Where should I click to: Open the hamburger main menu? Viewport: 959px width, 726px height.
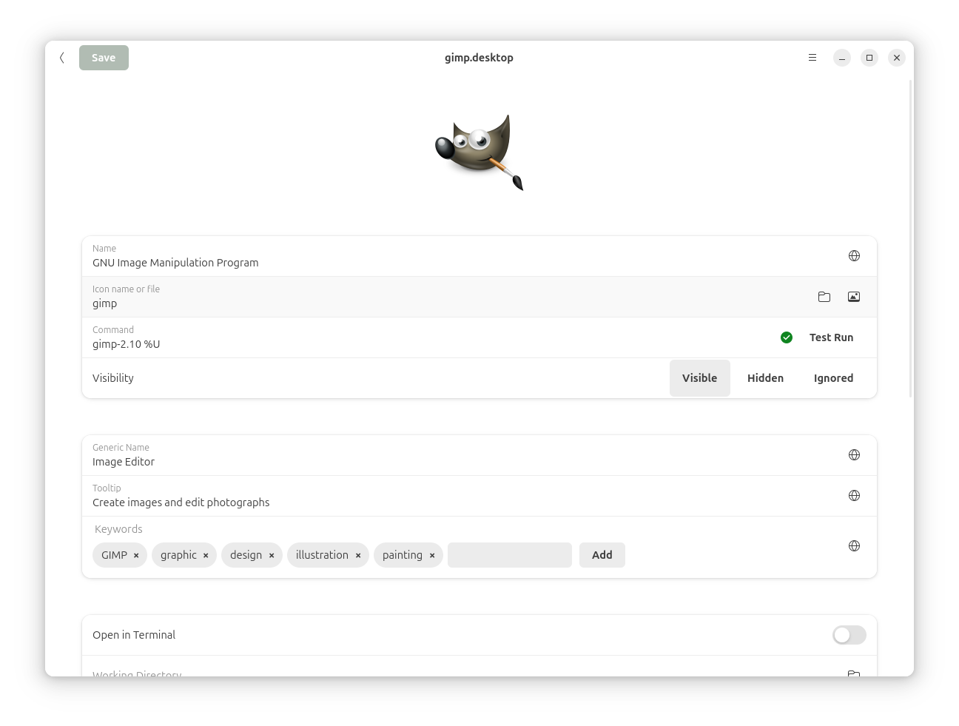click(x=812, y=58)
